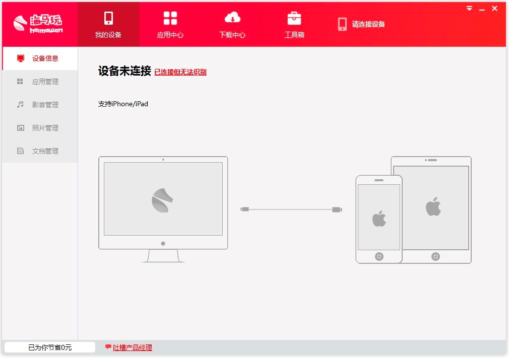The height and width of the screenshot is (358, 509).
Task: Click the 设备未连接 heading
Action: (124, 71)
